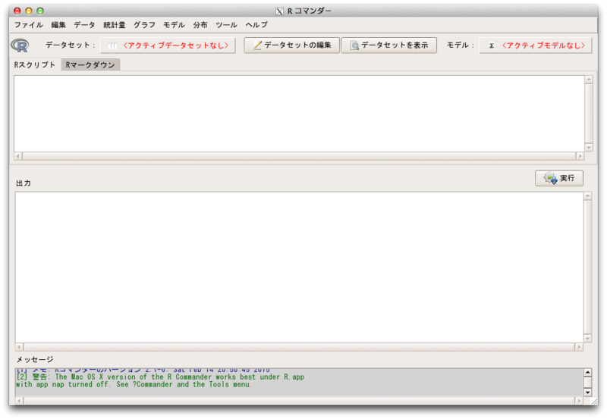Click データセットの編集 button
The height and width of the screenshot is (419, 607).
pyautogui.click(x=292, y=45)
